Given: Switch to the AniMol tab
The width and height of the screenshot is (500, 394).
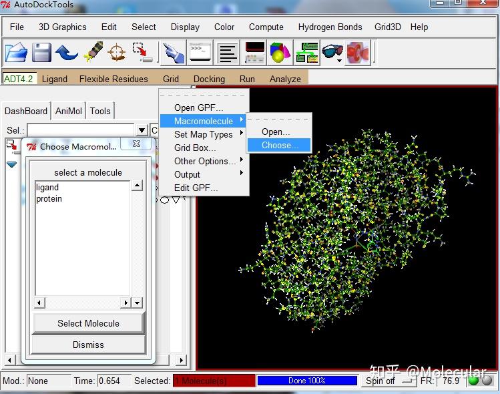Looking at the screenshot, I should point(69,111).
